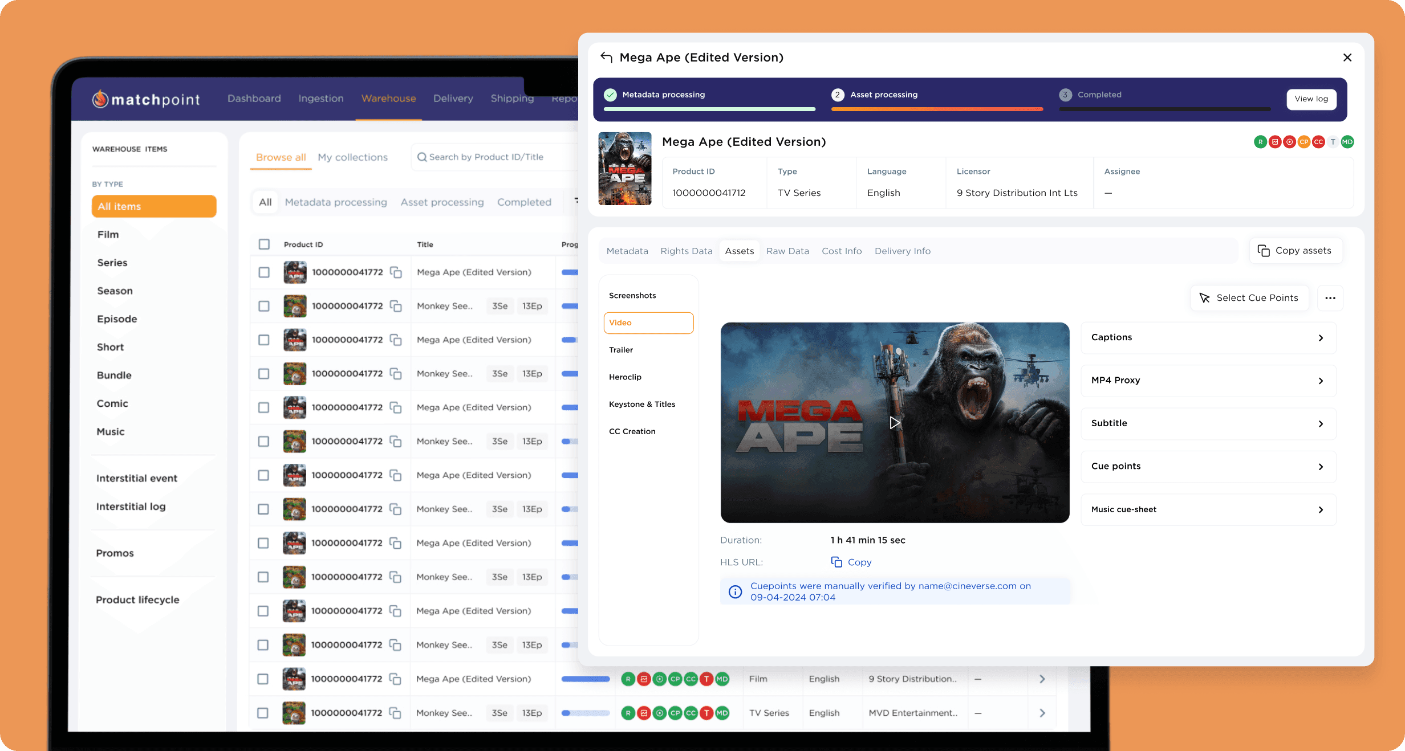This screenshot has width=1405, height=751.
Task: Open Ingestion in the top navigation
Action: click(x=321, y=99)
